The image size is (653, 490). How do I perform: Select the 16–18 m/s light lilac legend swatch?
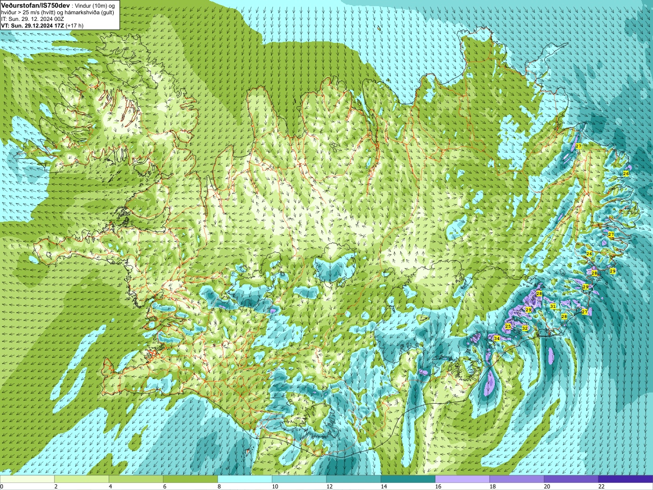(462, 479)
